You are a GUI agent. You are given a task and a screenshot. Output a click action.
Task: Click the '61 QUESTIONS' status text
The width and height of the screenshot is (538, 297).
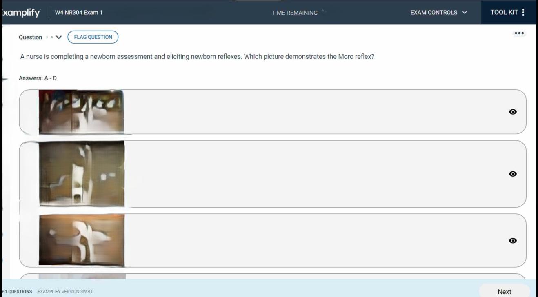coord(17,292)
